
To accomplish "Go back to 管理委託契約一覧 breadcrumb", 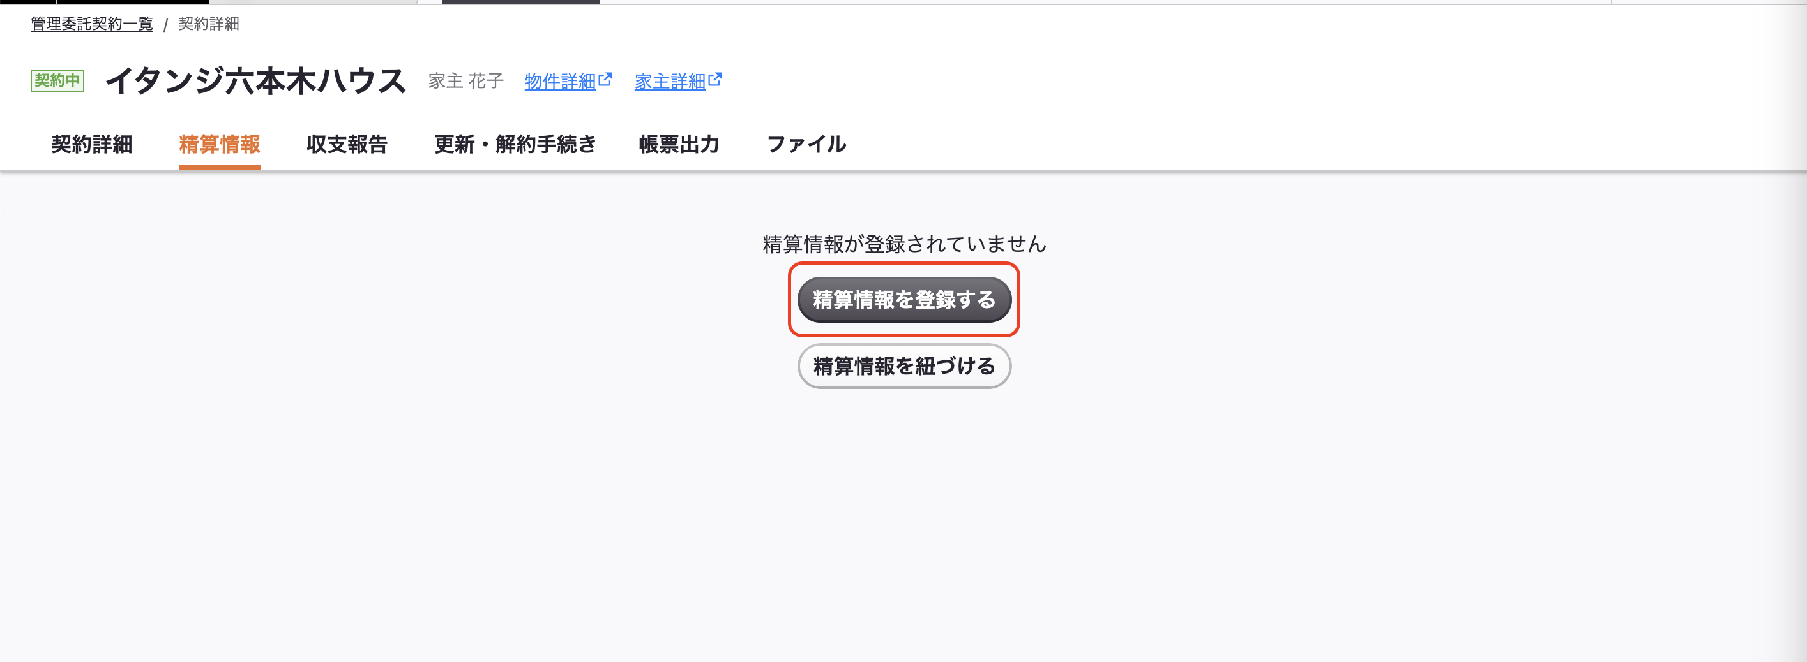I will (x=92, y=24).
